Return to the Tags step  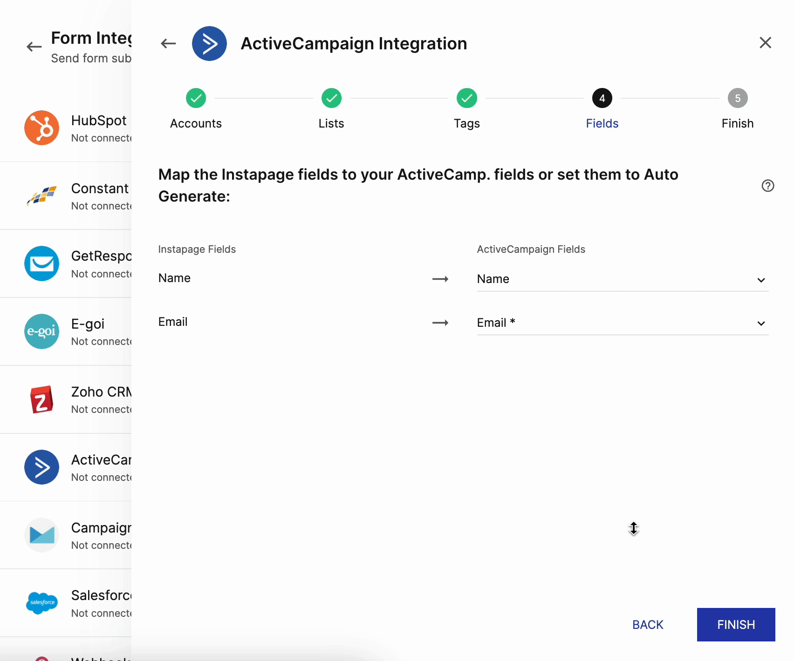tap(466, 98)
